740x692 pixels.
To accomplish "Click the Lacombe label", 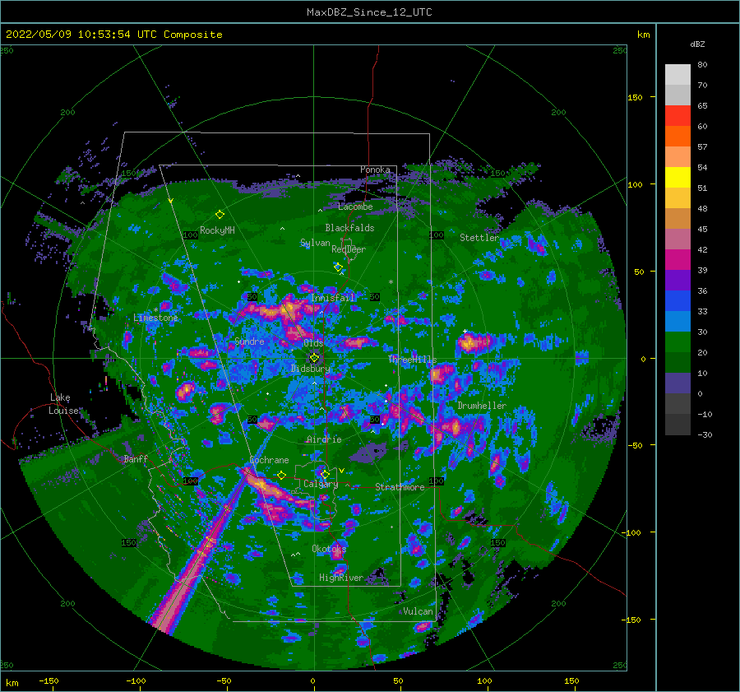I will coord(355,207).
